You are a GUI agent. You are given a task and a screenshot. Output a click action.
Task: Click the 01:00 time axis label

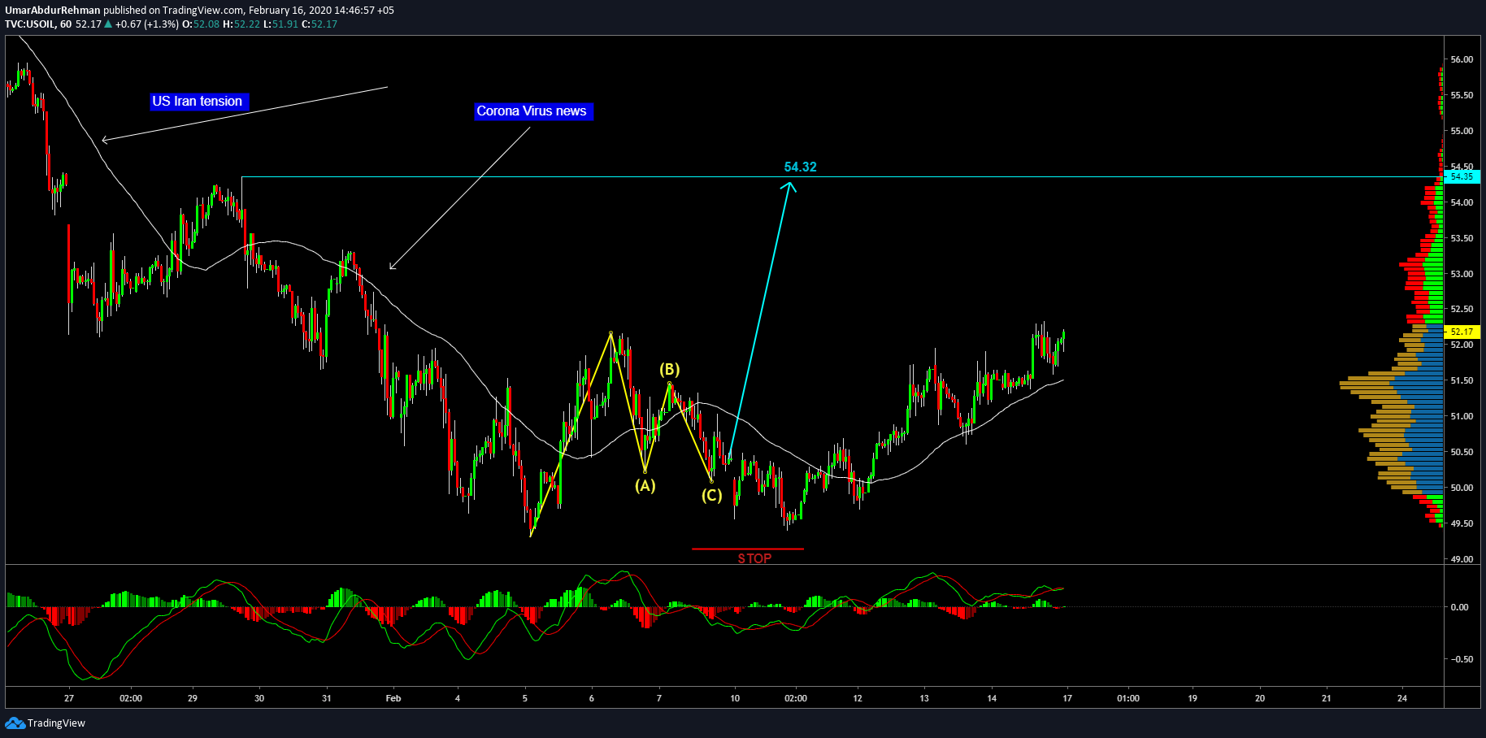click(x=1128, y=698)
